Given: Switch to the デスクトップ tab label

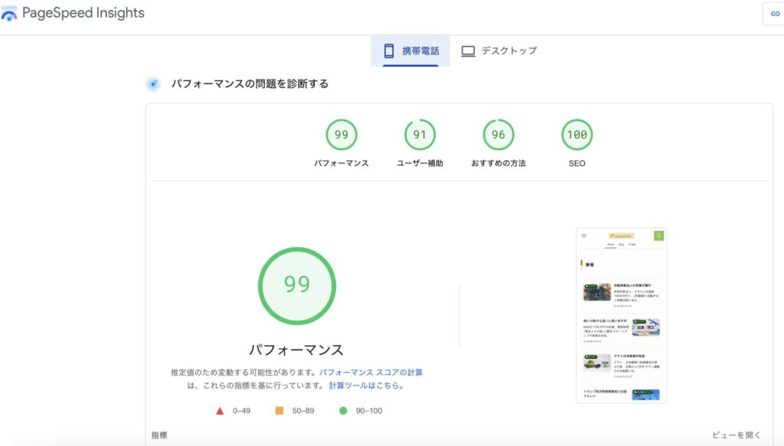Looking at the screenshot, I should click(x=508, y=51).
